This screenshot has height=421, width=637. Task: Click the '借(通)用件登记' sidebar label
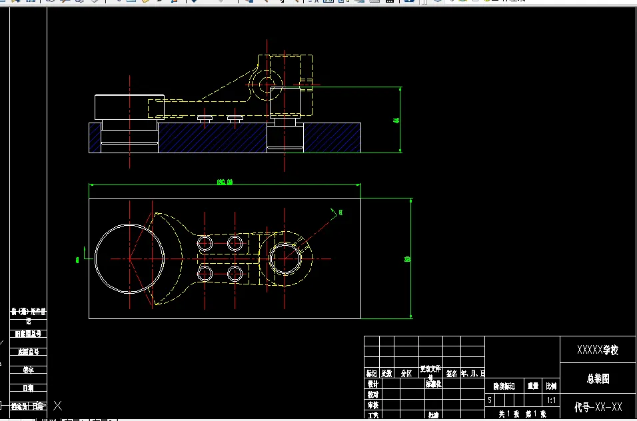(29, 316)
